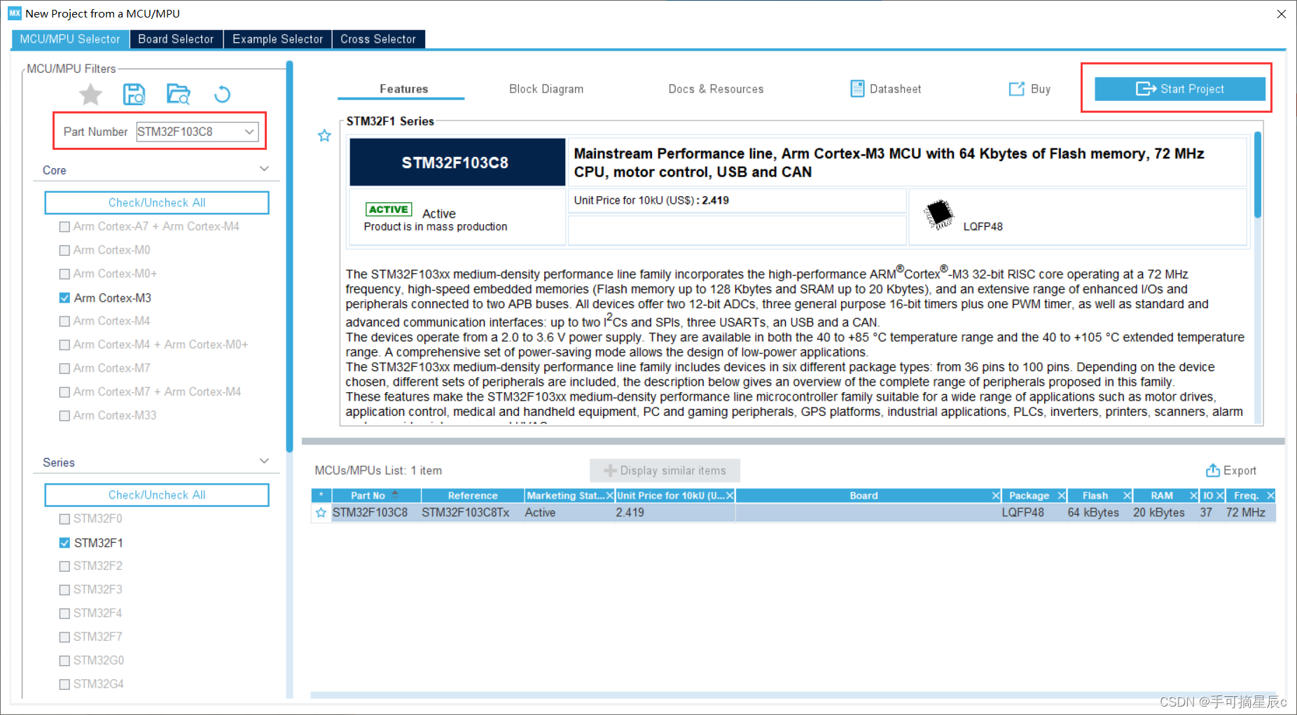Switch to the Board Selector tab
This screenshot has height=715, width=1297.
point(176,39)
